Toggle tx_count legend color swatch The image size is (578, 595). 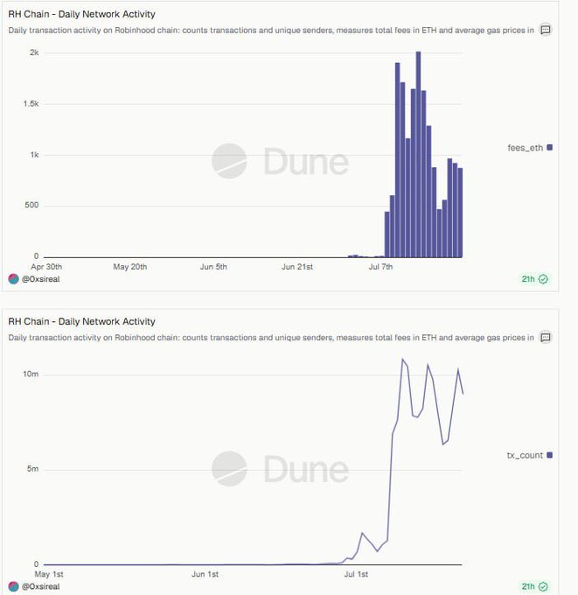pos(549,455)
